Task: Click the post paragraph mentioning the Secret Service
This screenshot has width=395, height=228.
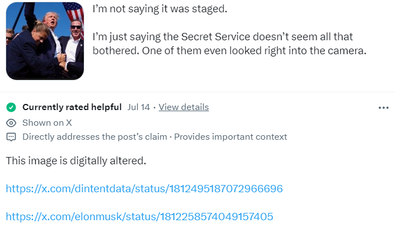Action: [229, 44]
